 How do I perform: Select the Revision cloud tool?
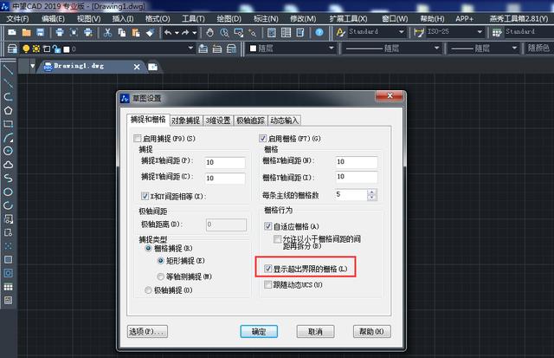[x=8, y=165]
